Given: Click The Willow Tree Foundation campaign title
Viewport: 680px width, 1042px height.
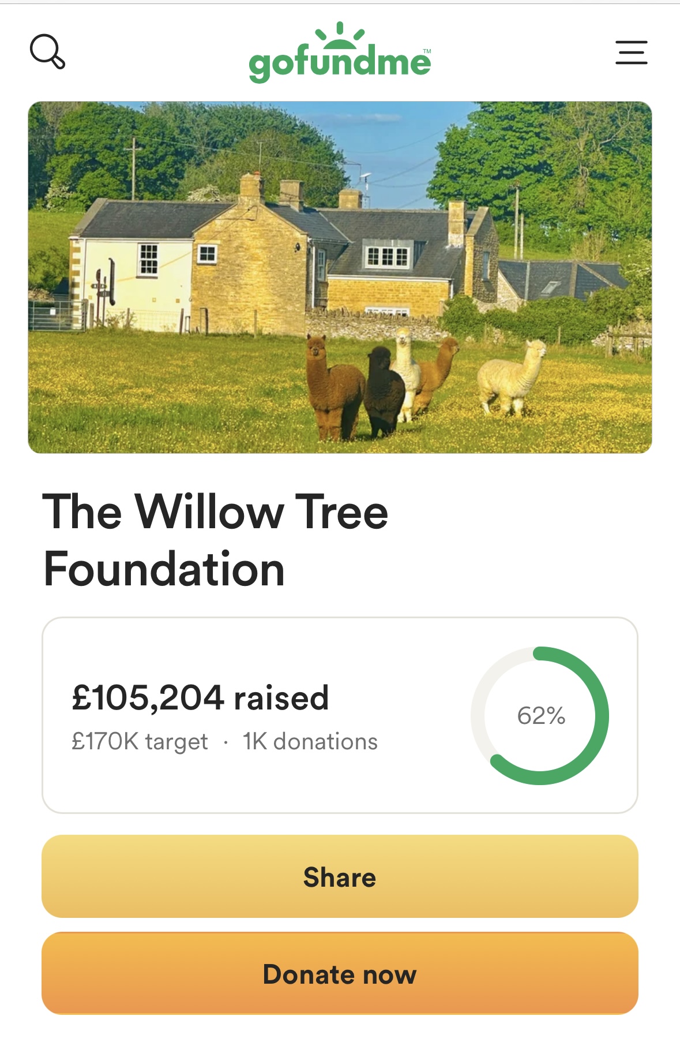Looking at the screenshot, I should point(216,540).
